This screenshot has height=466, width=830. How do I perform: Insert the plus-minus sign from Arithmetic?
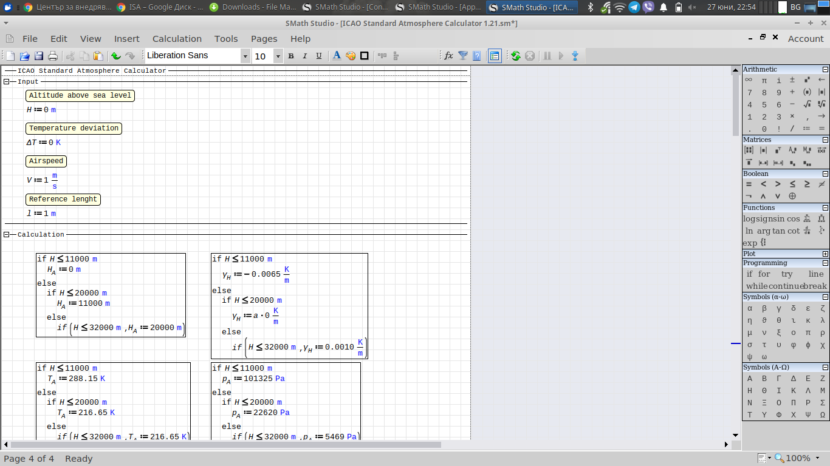click(x=793, y=80)
